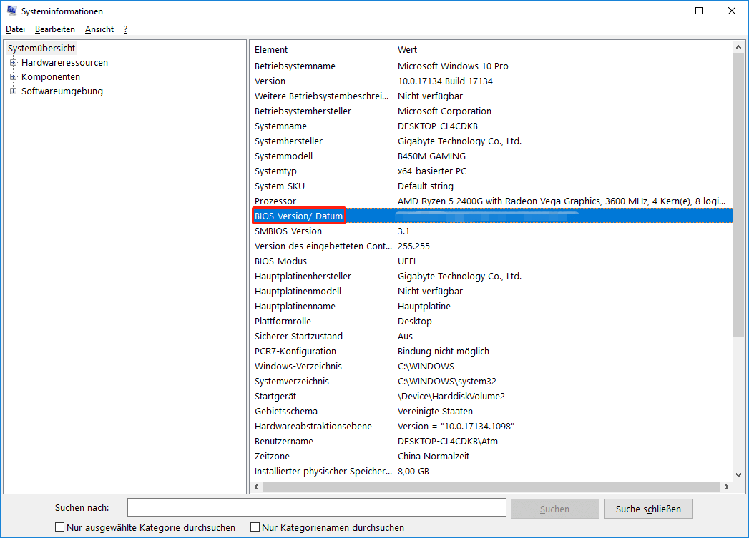Select the Hardwareressourcen tree item
749x538 pixels.
64,62
